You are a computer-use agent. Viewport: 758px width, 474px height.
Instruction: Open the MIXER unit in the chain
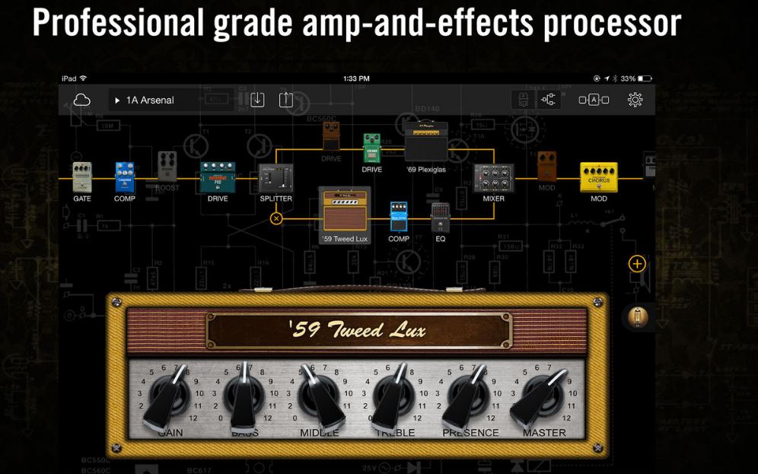493,177
